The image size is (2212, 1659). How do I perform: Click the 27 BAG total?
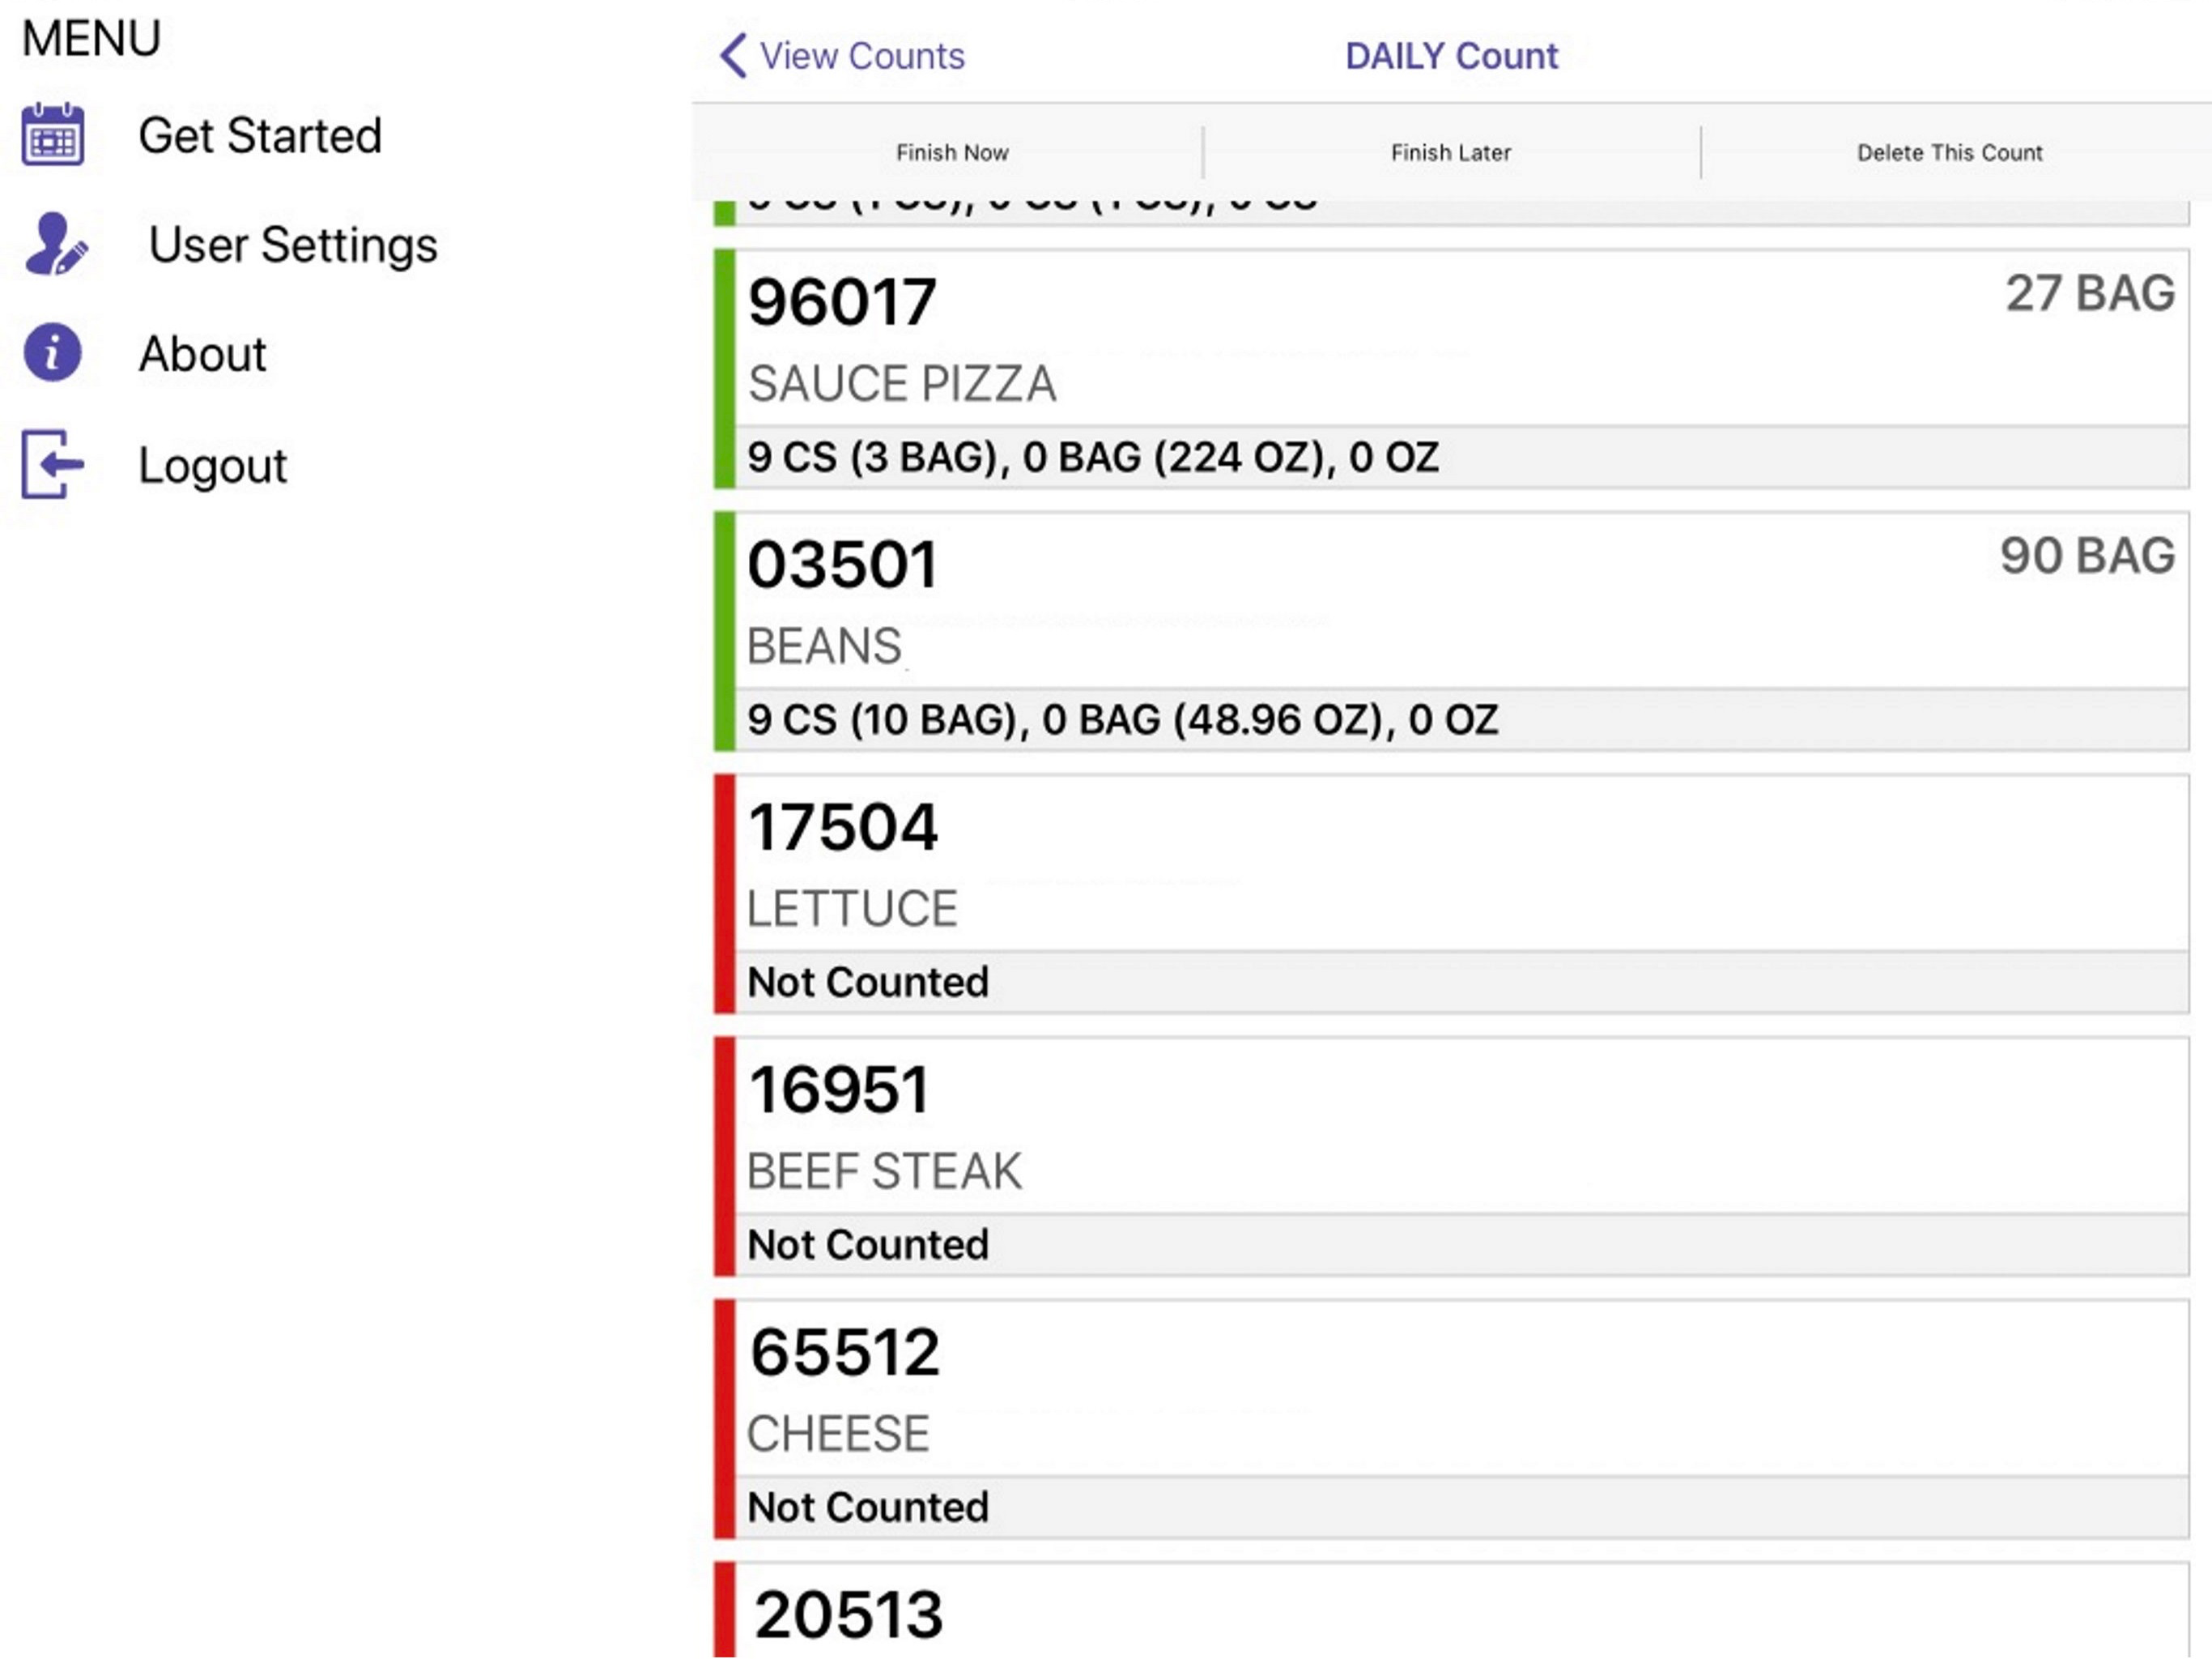[2090, 293]
